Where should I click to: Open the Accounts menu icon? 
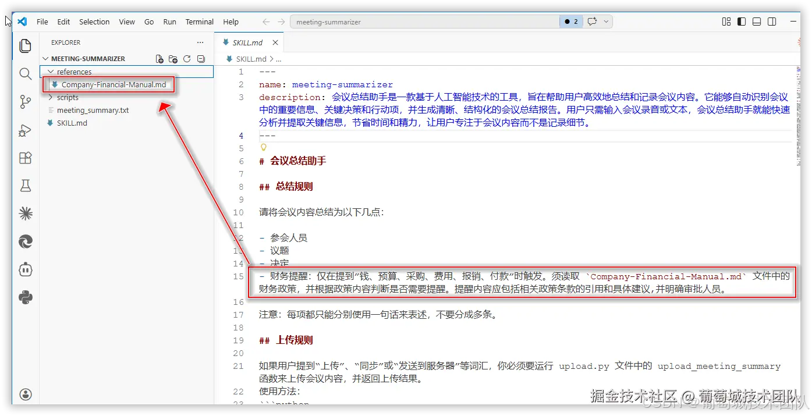25,394
